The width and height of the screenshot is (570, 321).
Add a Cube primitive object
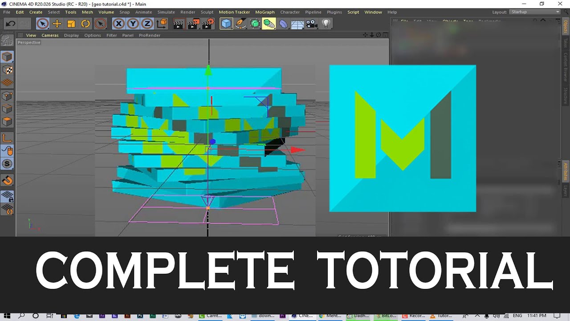226,24
